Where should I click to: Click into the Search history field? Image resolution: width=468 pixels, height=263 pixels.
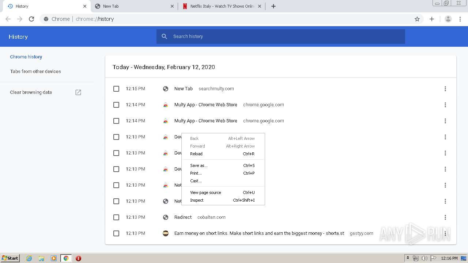[x=280, y=37]
